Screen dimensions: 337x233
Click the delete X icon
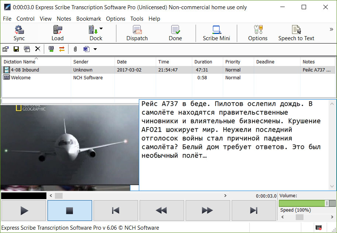38,49
